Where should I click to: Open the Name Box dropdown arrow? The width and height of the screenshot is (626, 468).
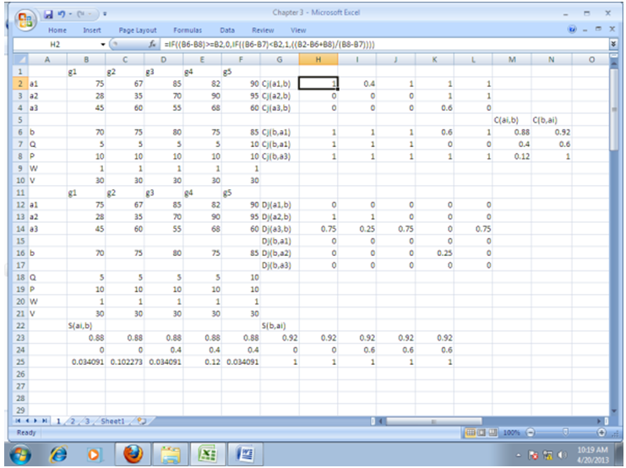coord(103,43)
